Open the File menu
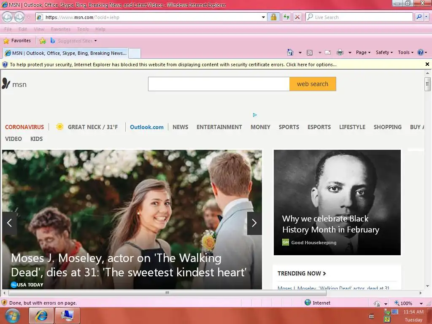This screenshot has width=432, height=324. (x=8, y=29)
